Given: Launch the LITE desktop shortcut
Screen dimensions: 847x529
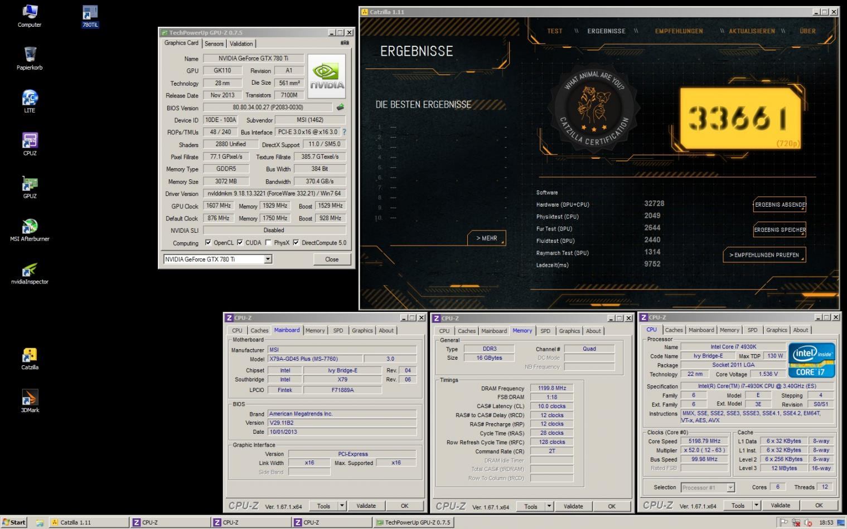Looking at the screenshot, I should point(30,101).
